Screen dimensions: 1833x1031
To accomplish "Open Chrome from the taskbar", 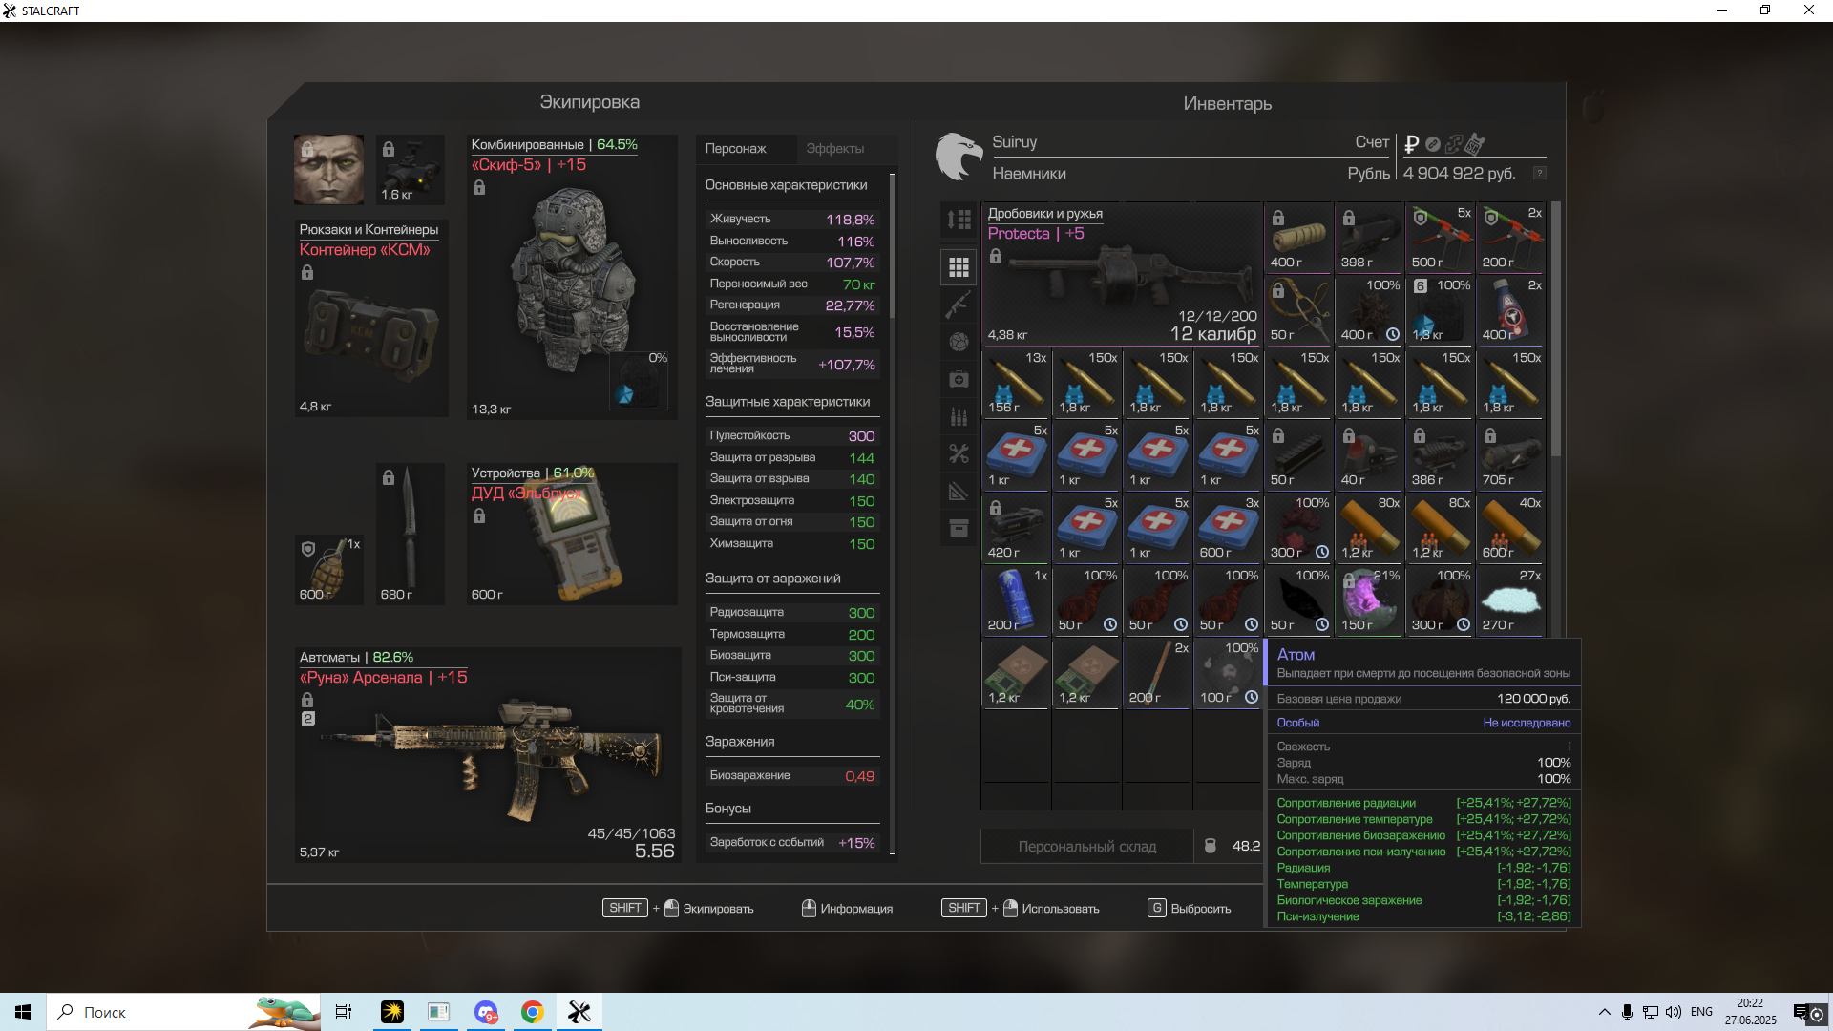I will coord(533,1012).
